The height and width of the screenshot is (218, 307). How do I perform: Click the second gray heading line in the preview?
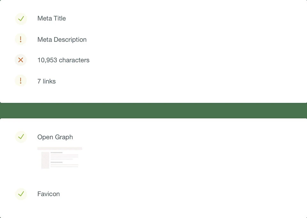click(x=56, y=162)
